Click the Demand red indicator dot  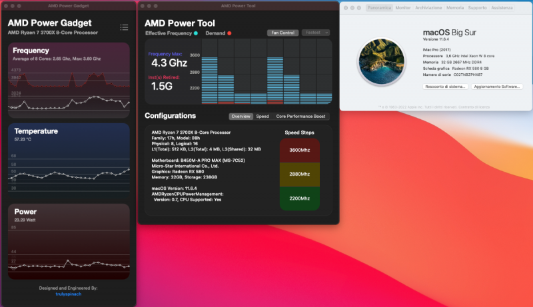point(229,33)
